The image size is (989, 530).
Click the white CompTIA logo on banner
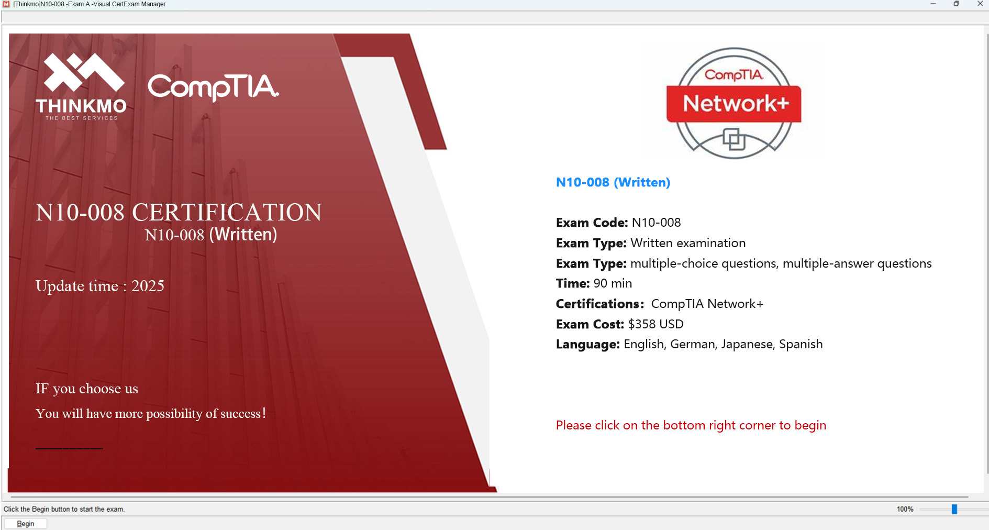click(x=213, y=87)
